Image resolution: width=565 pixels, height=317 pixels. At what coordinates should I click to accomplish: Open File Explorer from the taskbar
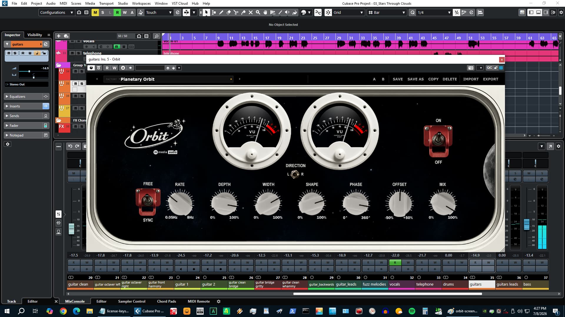(89, 311)
